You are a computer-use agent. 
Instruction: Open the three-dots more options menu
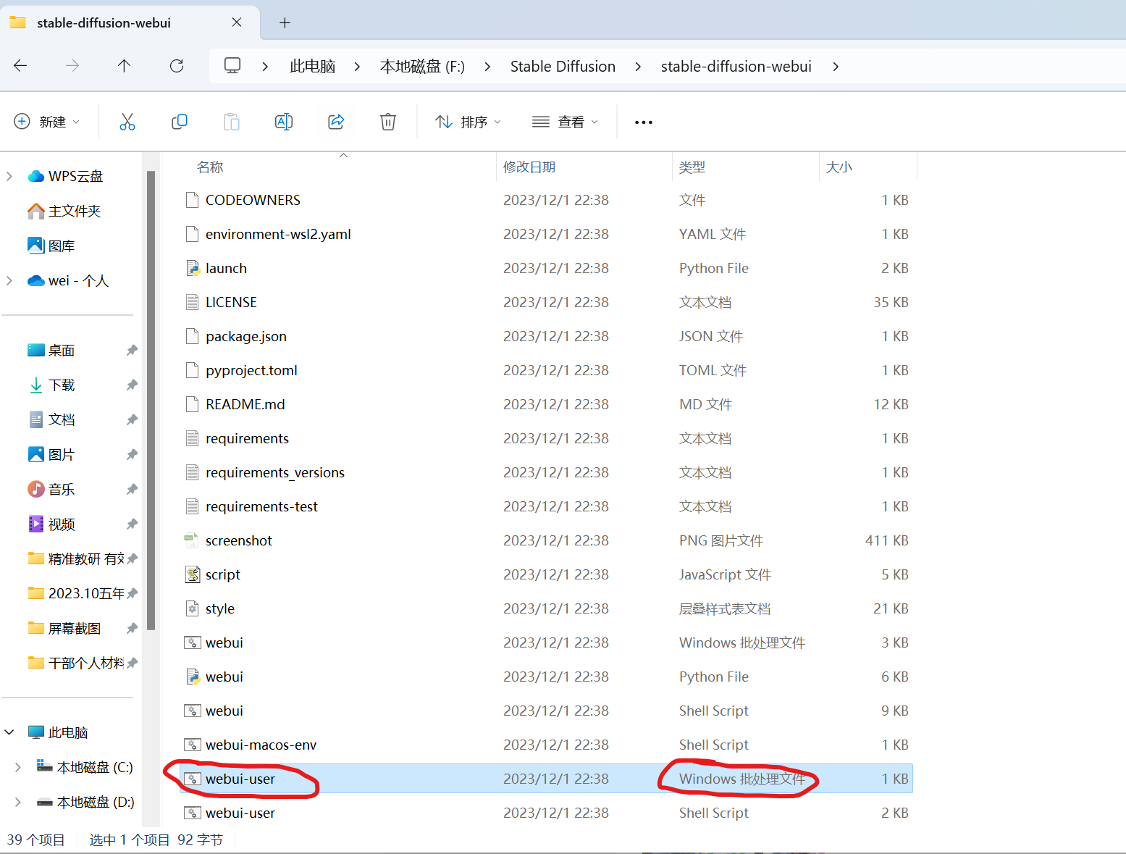point(644,122)
